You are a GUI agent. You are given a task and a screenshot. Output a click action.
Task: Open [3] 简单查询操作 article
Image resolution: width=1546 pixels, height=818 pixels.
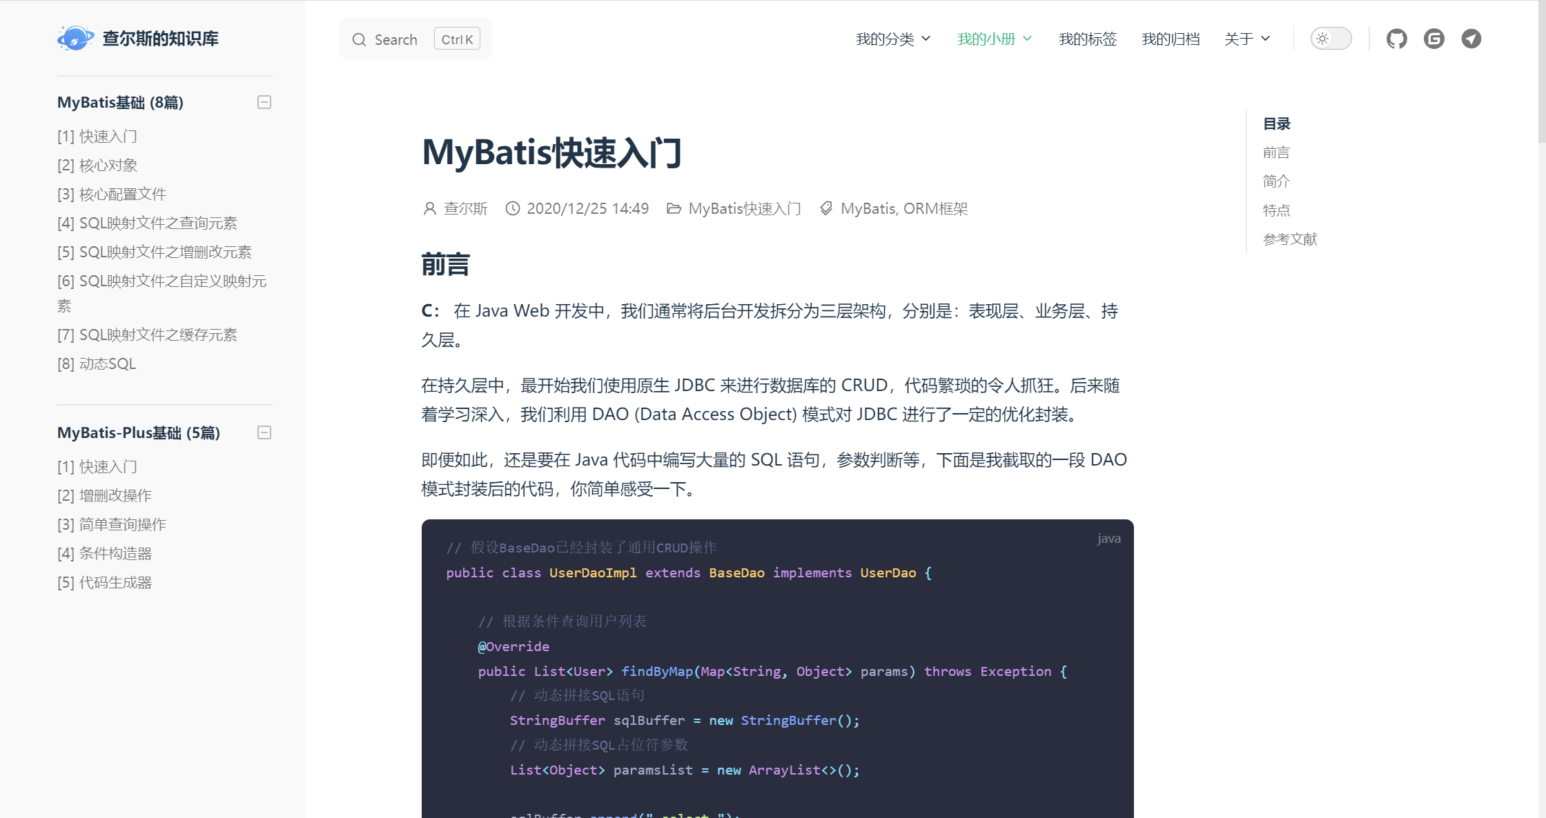(112, 525)
